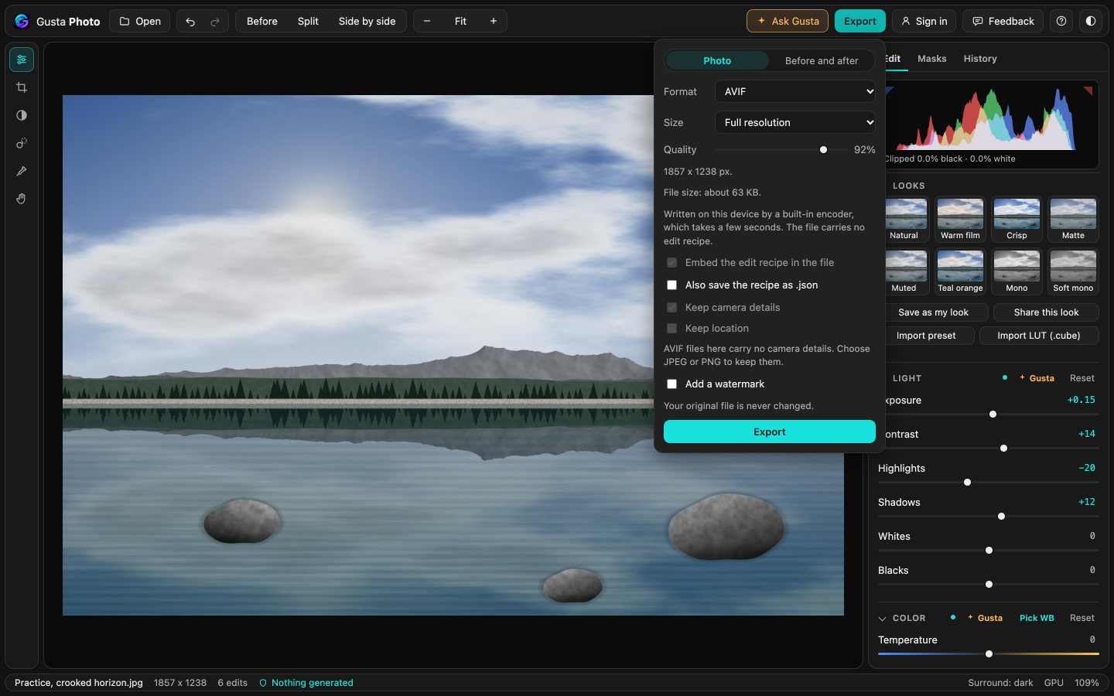This screenshot has height=696, width=1114.
Task: Enable the Add a watermark checkbox
Action: (671, 384)
